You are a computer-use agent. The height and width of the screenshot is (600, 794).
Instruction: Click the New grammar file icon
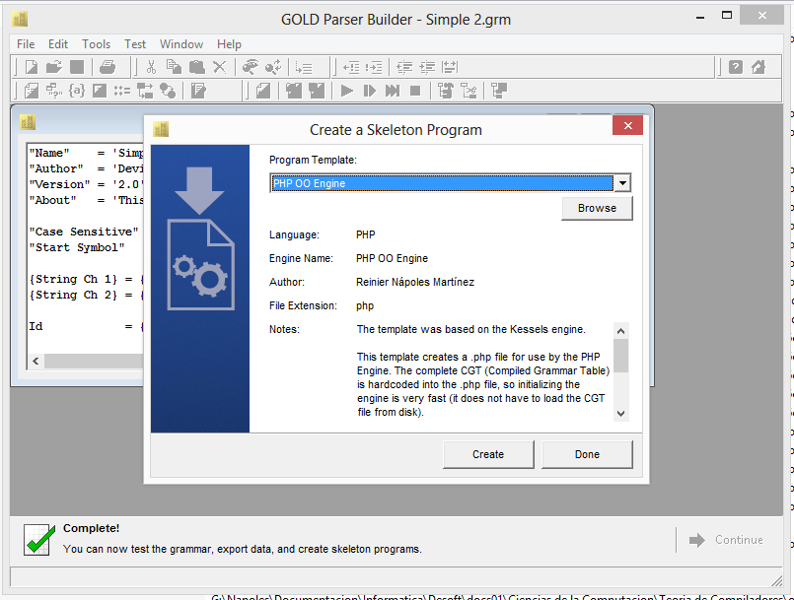(32, 67)
